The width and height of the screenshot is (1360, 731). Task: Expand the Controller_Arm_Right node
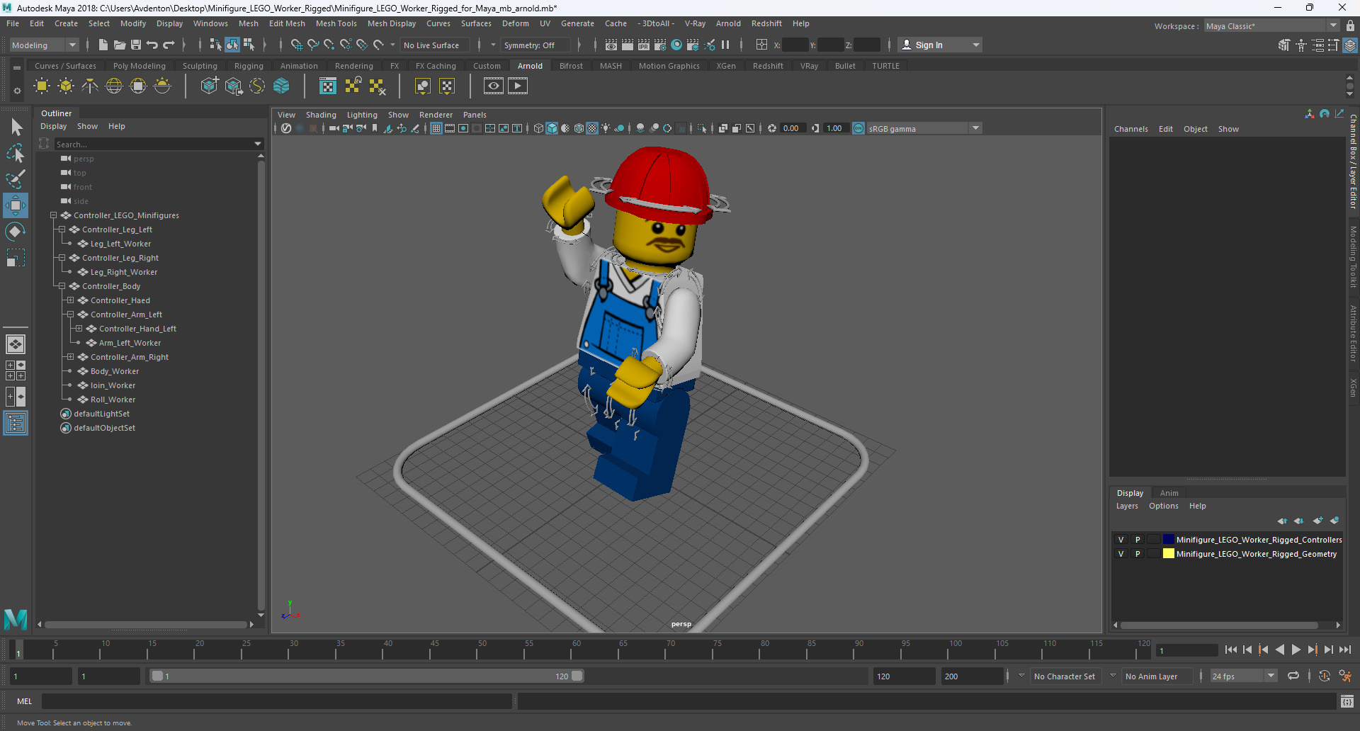[x=70, y=357]
